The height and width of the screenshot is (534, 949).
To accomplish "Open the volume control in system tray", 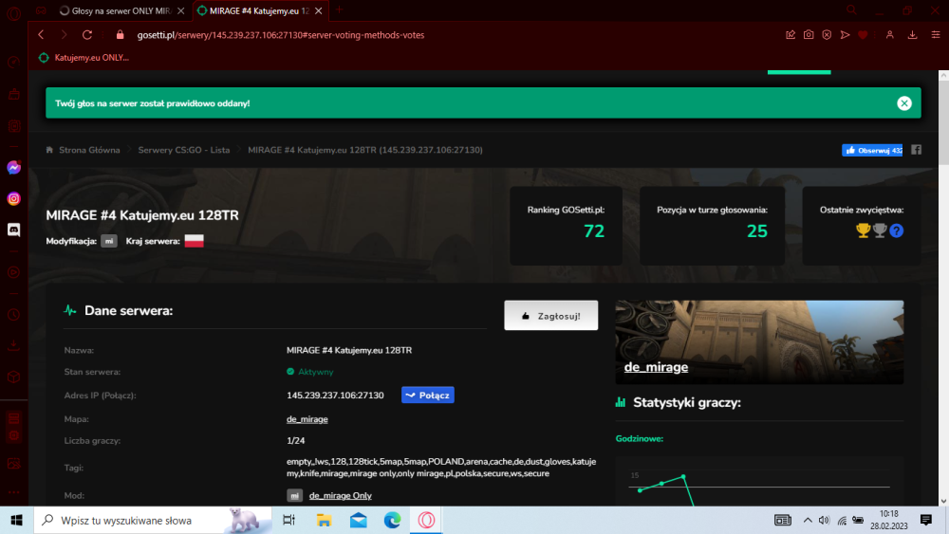I will point(824,520).
